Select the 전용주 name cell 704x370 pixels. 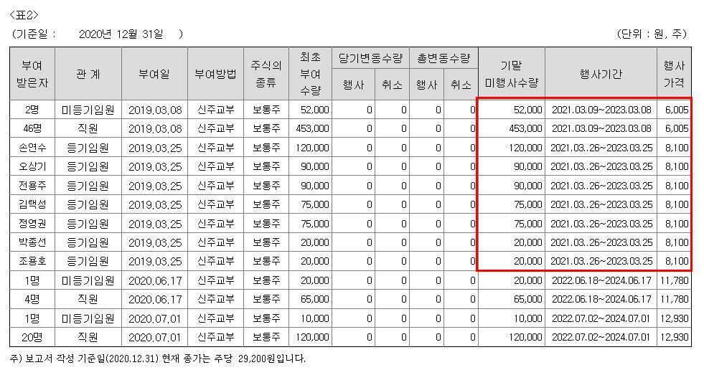point(32,185)
